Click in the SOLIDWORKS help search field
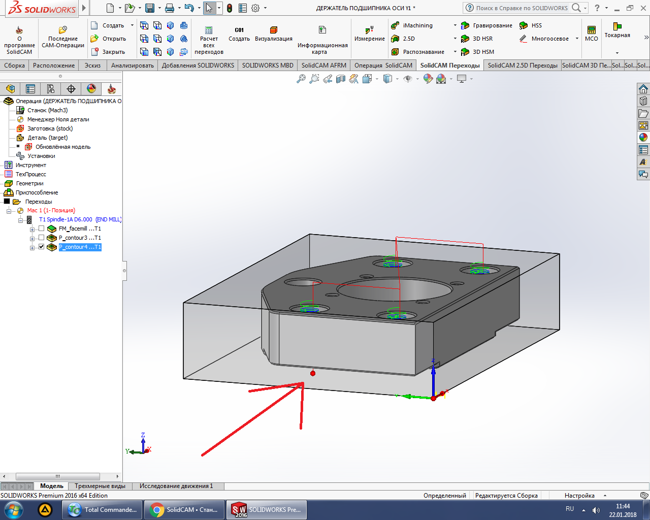Screen dimensions: 650x520 (x=522, y=8)
